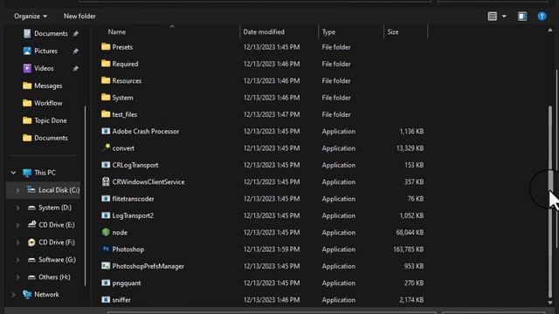The height and width of the screenshot is (314, 559).
Task: Select the Network icon in sidebar
Action: (27, 295)
